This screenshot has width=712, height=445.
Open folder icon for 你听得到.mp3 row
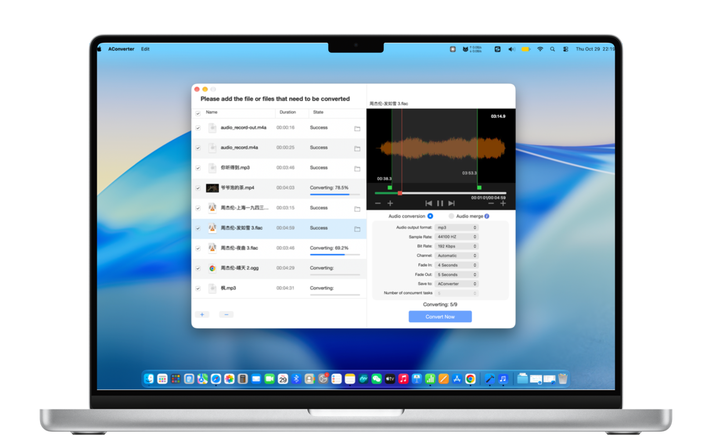coord(357,169)
